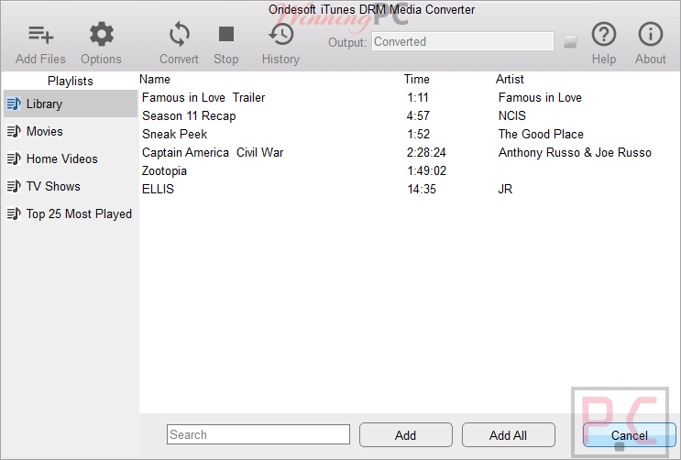Click the Add button
The image size is (681, 460).
click(406, 435)
